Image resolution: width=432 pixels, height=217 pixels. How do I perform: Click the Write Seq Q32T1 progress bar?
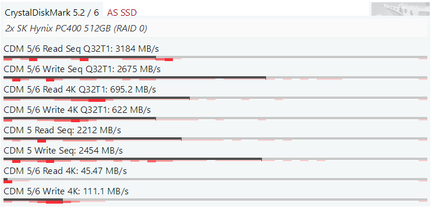pyautogui.click(x=215, y=78)
